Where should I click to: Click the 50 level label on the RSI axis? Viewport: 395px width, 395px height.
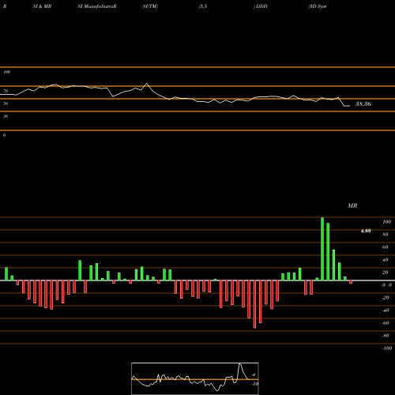pyautogui.click(x=6, y=103)
